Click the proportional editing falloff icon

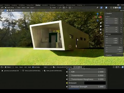point(72,8)
